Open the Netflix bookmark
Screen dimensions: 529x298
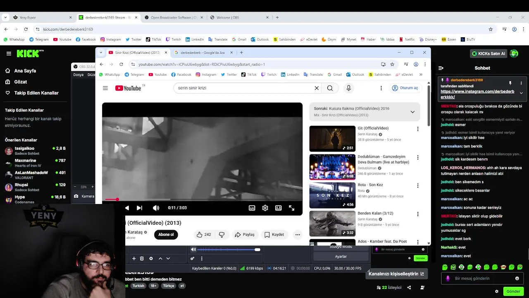(x=407, y=39)
